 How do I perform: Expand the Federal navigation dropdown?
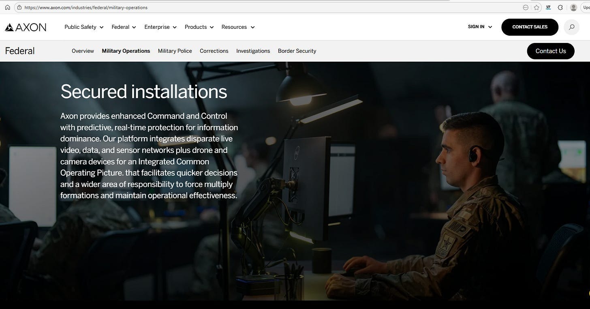pos(124,27)
